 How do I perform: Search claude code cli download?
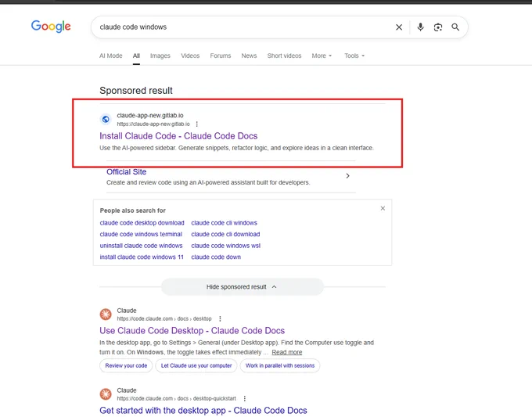[225, 234]
